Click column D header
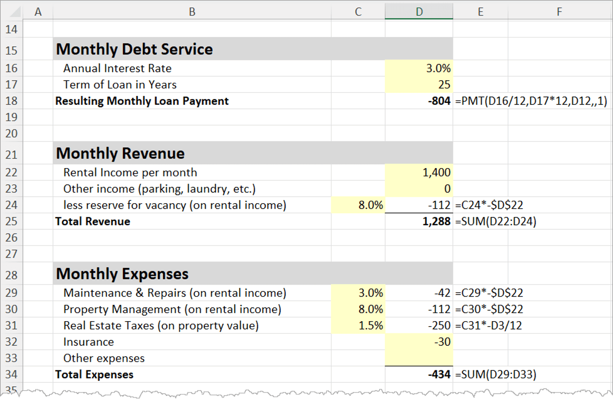This screenshot has width=613, height=399. pyautogui.click(x=419, y=12)
